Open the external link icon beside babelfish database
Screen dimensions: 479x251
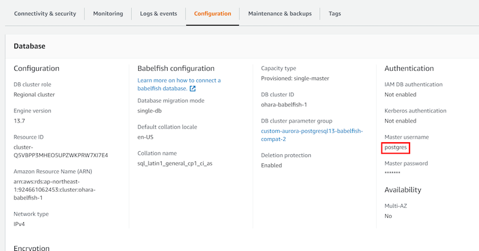pos(193,88)
